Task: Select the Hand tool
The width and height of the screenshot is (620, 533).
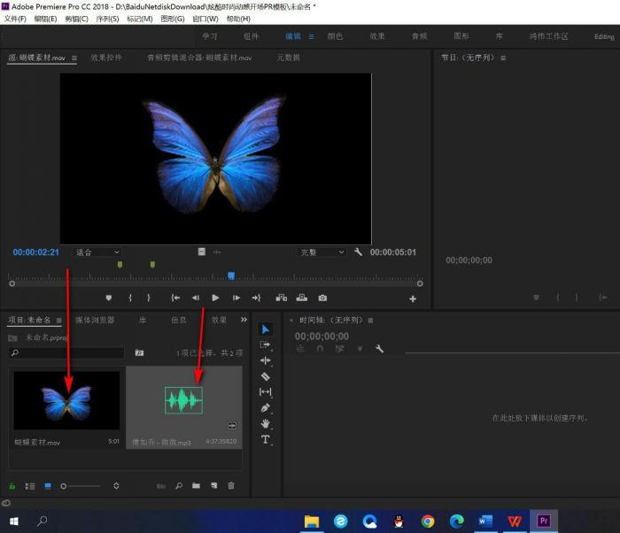Action: [265, 424]
